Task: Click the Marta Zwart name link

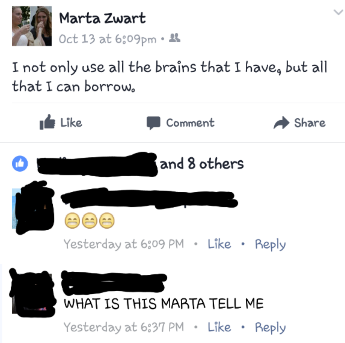Action: [102, 18]
